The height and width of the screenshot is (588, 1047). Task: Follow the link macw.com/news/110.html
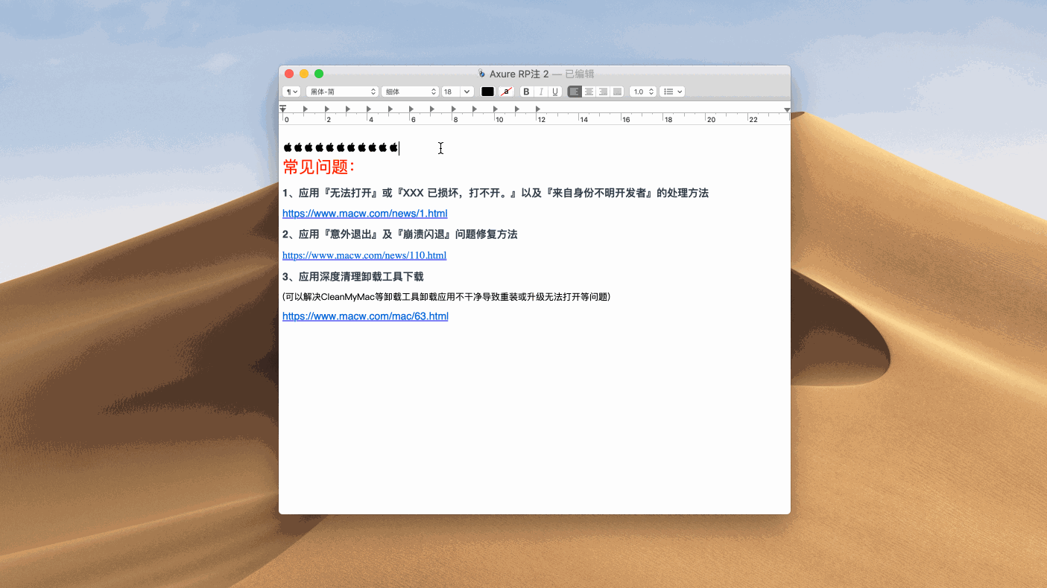click(364, 255)
